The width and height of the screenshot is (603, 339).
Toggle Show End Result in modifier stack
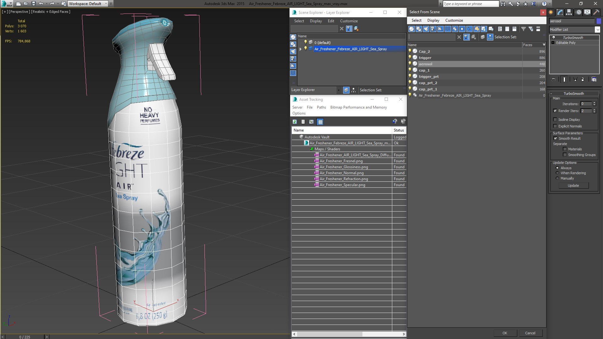point(564,79)
